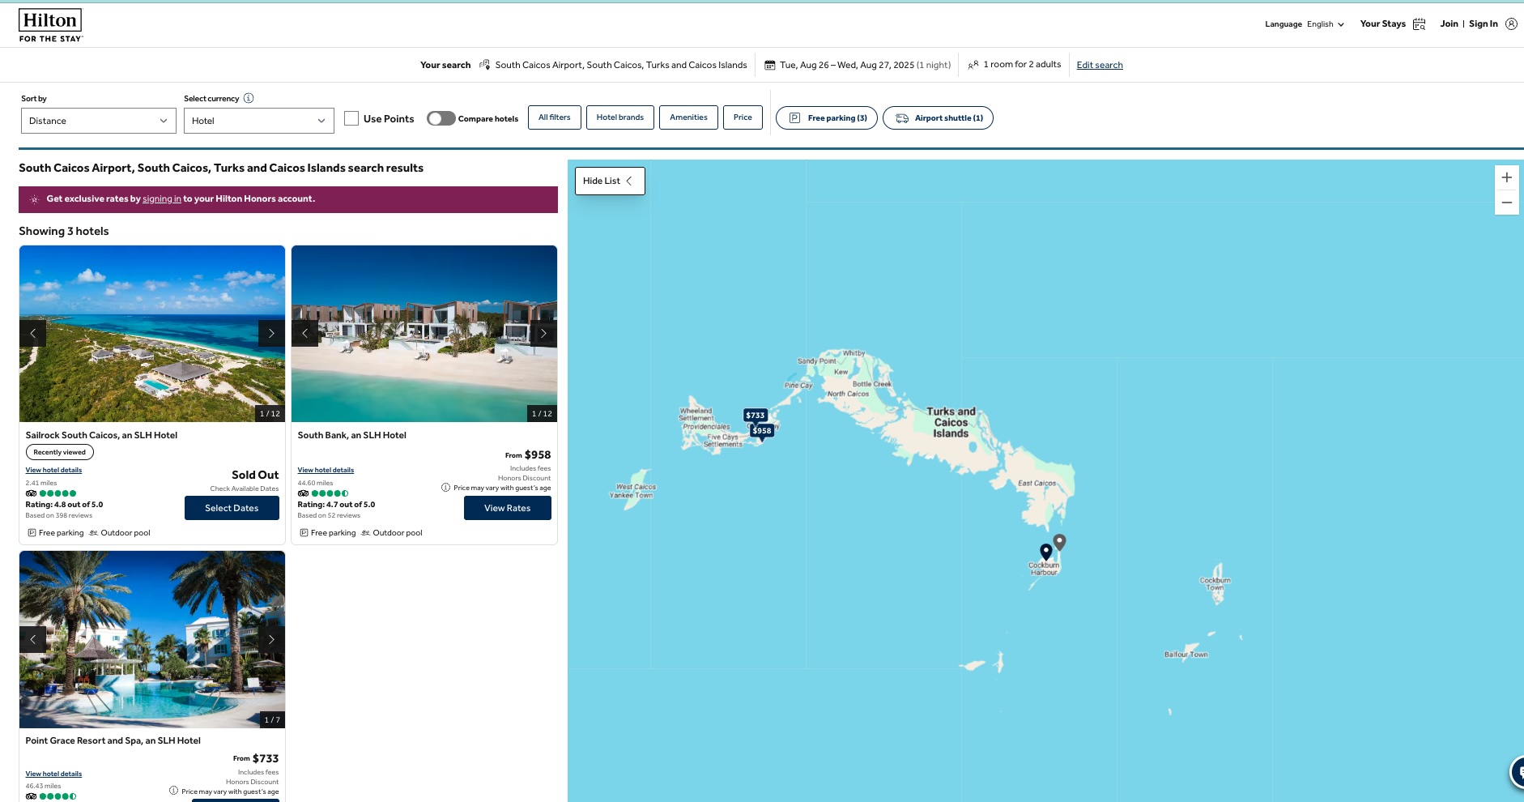The height and width of the screenshot is (802, 1524).
Task: Zoom in on the map
Action: coord(1507,177)
